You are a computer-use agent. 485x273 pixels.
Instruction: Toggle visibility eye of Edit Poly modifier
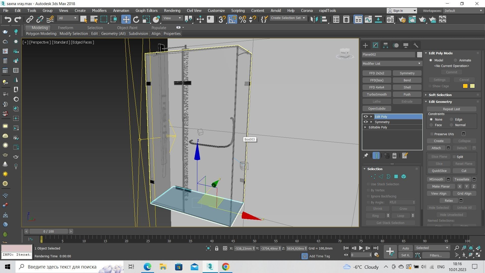pos(366,117)
